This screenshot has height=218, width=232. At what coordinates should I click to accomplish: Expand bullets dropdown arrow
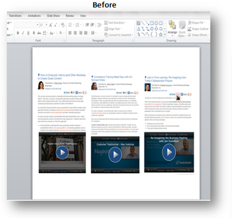coord(74,25)
